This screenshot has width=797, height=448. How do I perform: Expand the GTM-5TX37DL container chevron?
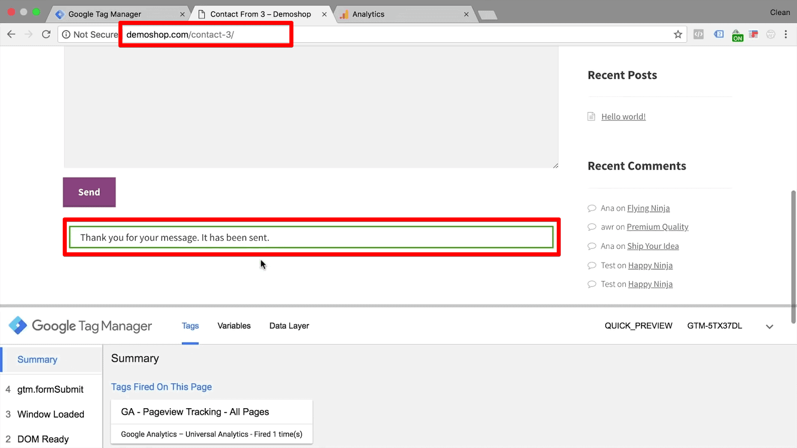pos(769,327)
